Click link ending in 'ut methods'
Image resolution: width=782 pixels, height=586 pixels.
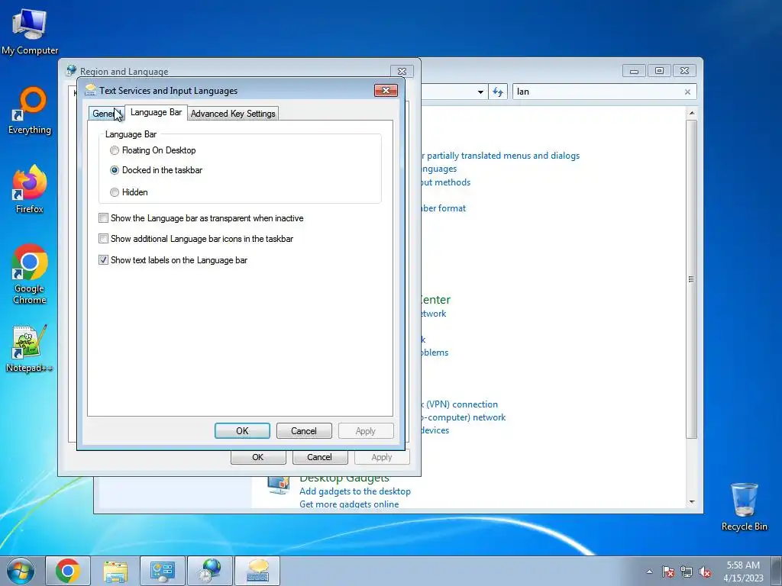coord(446,182)
